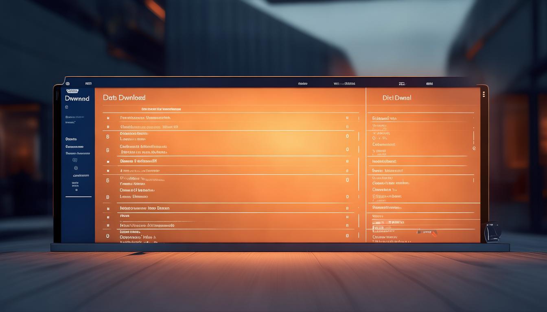Click the logo icon above the sidebar title
This screenshot has height=312, width=547.
click(72, 91)
